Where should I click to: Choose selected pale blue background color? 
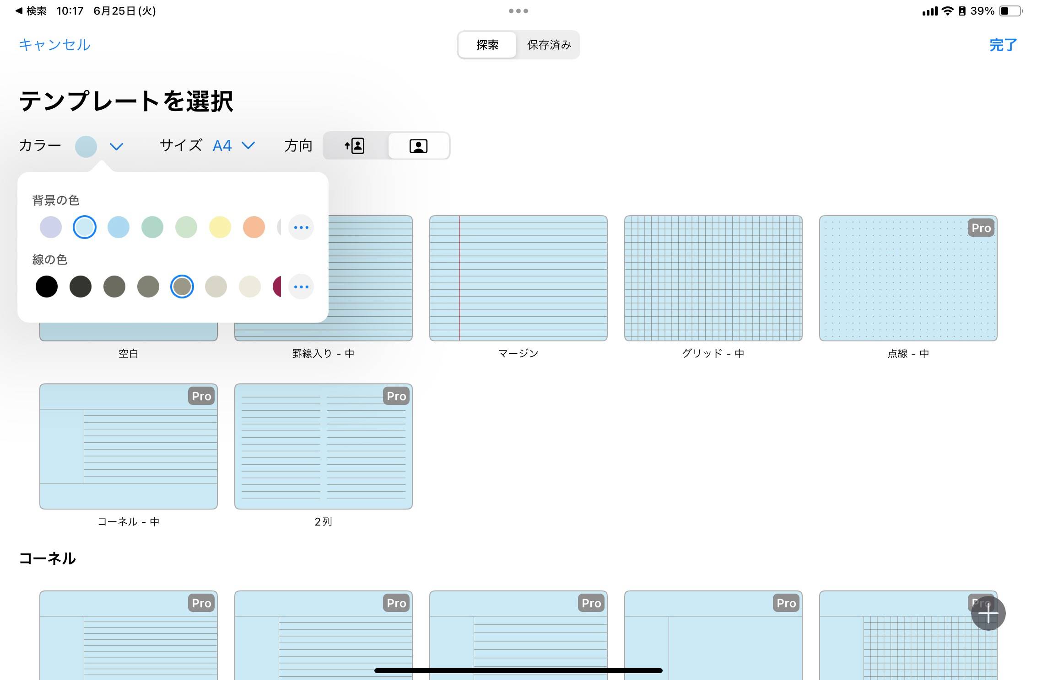pyautogui.click(x=85, y=227)
